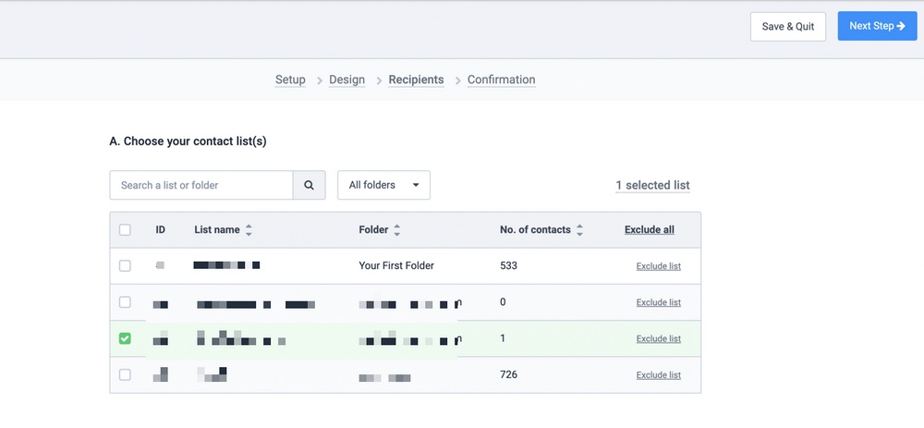The image size is (924, 428).
Task: Click Save & Quit button
Action: (x=787, y=26)
